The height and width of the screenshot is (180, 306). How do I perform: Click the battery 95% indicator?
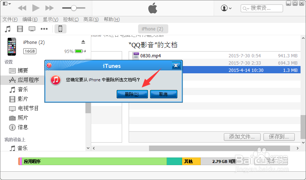[75, 51]
